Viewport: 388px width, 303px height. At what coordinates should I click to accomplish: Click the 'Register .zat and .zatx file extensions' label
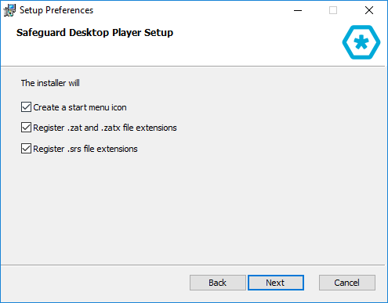(x=105, y=128)
